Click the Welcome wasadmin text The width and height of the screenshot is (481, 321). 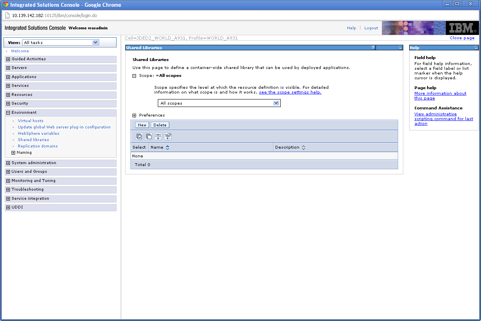(88, 28)
